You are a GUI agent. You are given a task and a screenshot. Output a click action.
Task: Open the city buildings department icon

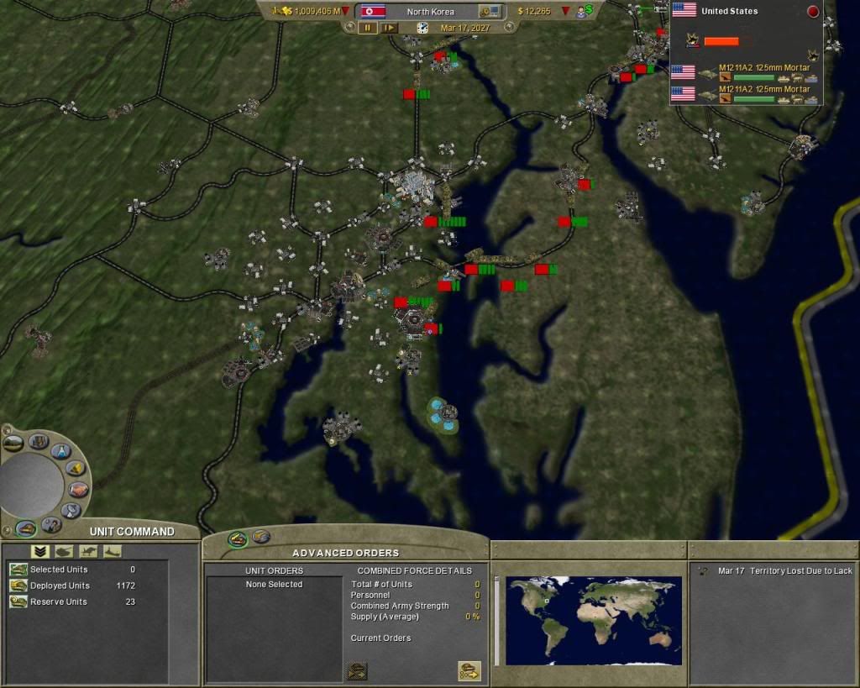pos(39,441)
